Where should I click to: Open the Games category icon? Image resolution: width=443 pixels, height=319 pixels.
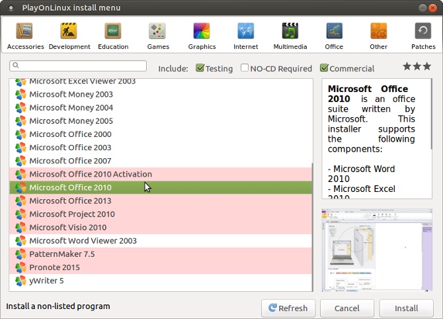(x=157, y=31)
